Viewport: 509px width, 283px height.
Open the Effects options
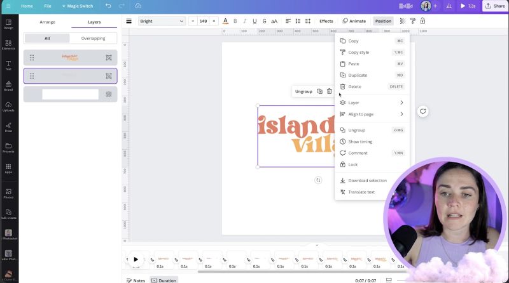point(326,21)
